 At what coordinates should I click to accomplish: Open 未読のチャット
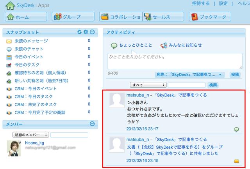29,49
